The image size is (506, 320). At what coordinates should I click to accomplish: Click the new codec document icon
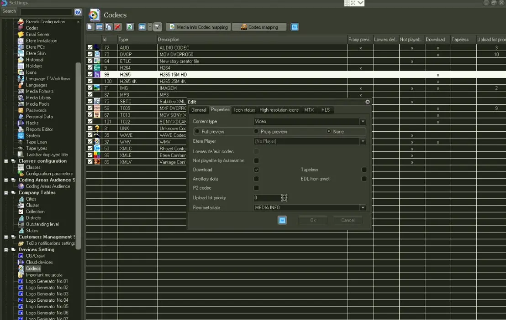[x=90, y=27]
